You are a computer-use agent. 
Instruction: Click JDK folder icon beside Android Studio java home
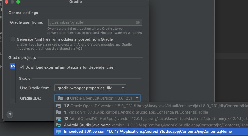tap(59, 125)
